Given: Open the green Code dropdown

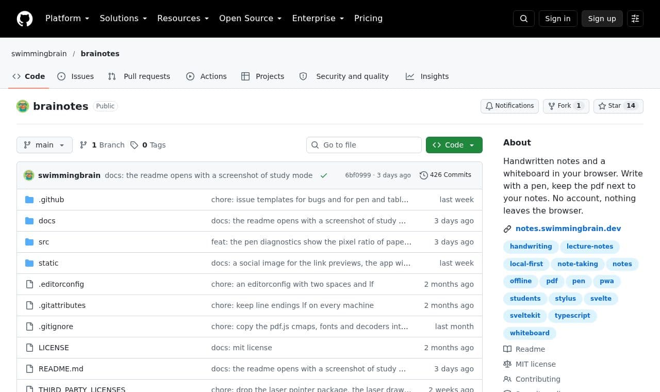Looking at the screenshot, I should pyautogui.click(x=454, y=145).
